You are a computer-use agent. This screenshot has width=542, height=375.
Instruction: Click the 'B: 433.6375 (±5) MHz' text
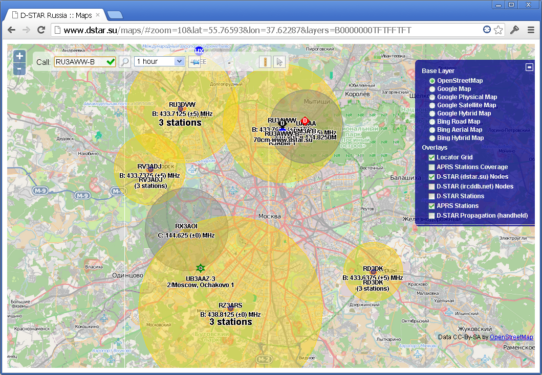(373, 277)
